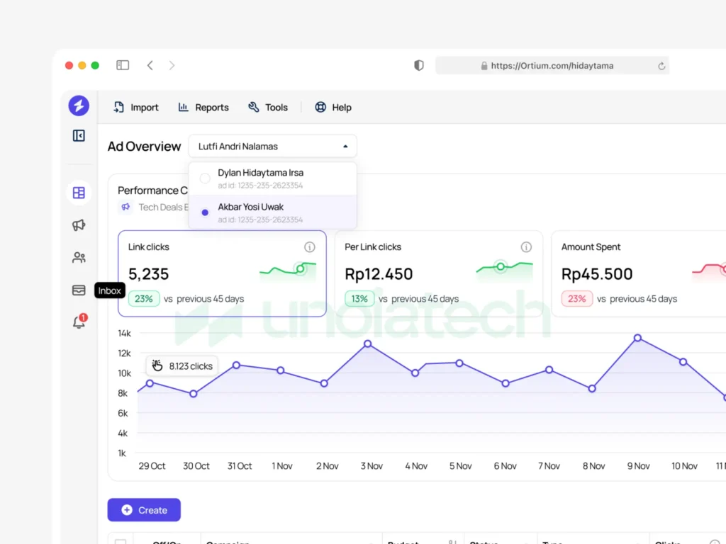Open the Import menu
The width and height of the screenshot is (726, 544).
[136, 108]
